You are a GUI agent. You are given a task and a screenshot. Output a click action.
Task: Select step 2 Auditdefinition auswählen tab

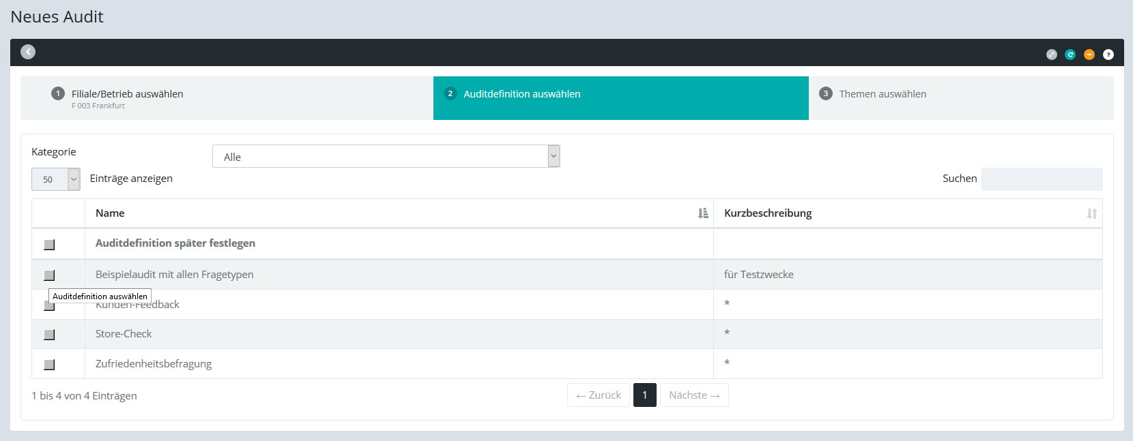coord(521,94)
